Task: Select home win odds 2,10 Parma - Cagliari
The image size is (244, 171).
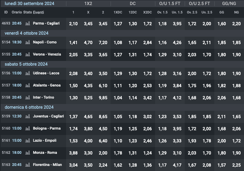Action: tap(73, 24)
